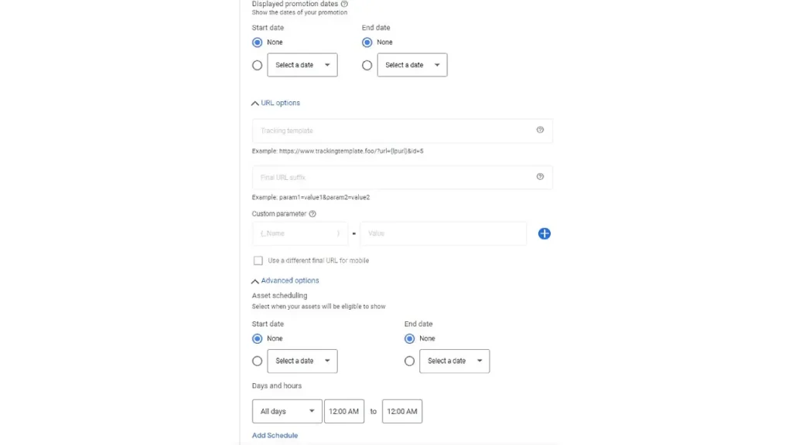
Task: Select None for promotion start date
Action: pyautogui.click(x=257, y=42)
